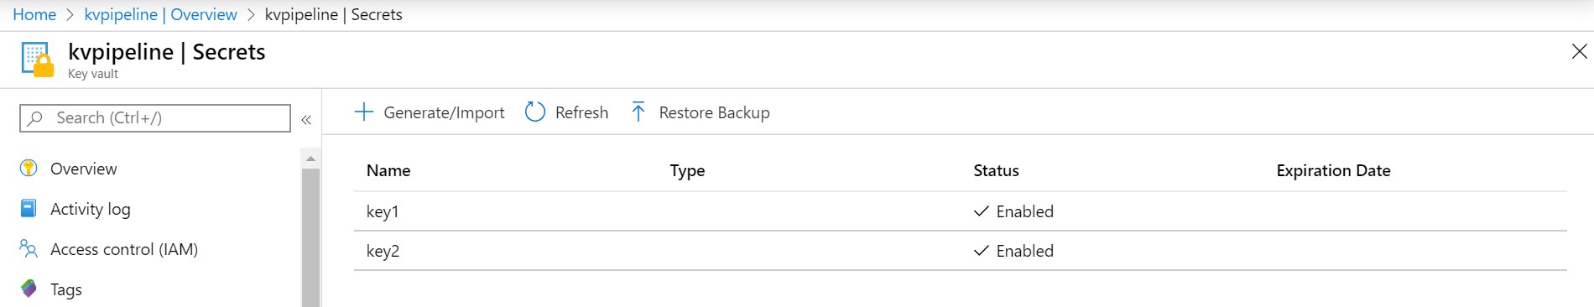Viewport: 1594px width, 307px height.
Task: Open Access control (IAM) menu item
Action: pyautogui.click(x=124, y=249)
